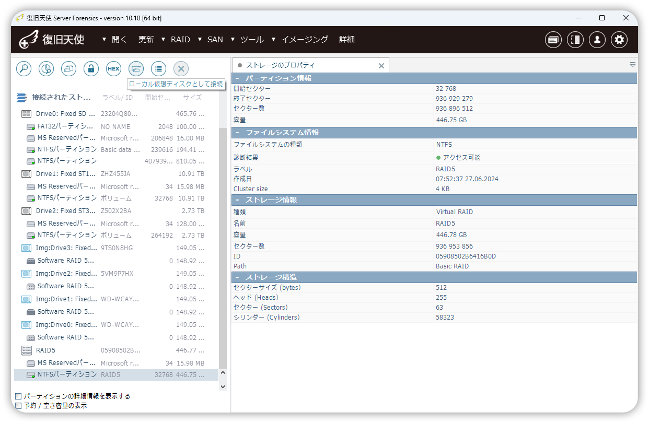Click the Drive0: Fixed SD disk icon
The height and width of the screenshot is (423, 649).
(x=26, y=114)
